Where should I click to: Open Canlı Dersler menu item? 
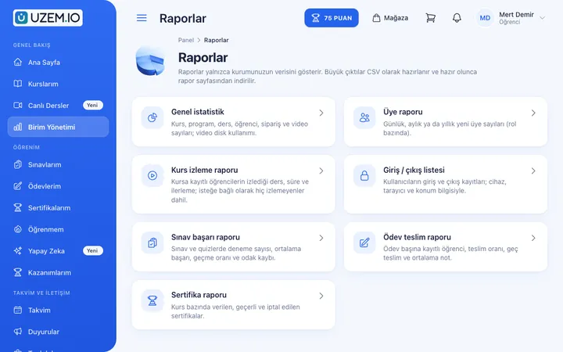[x=58, y=106]
